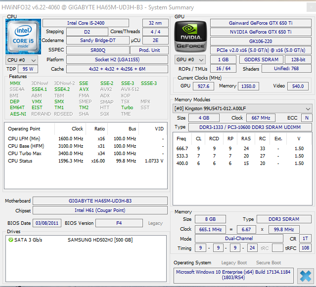This screenshot has width=316, height=287.
Task: Click the Turbo feature label
Action: pyautogui.click(x=127, y=108)
